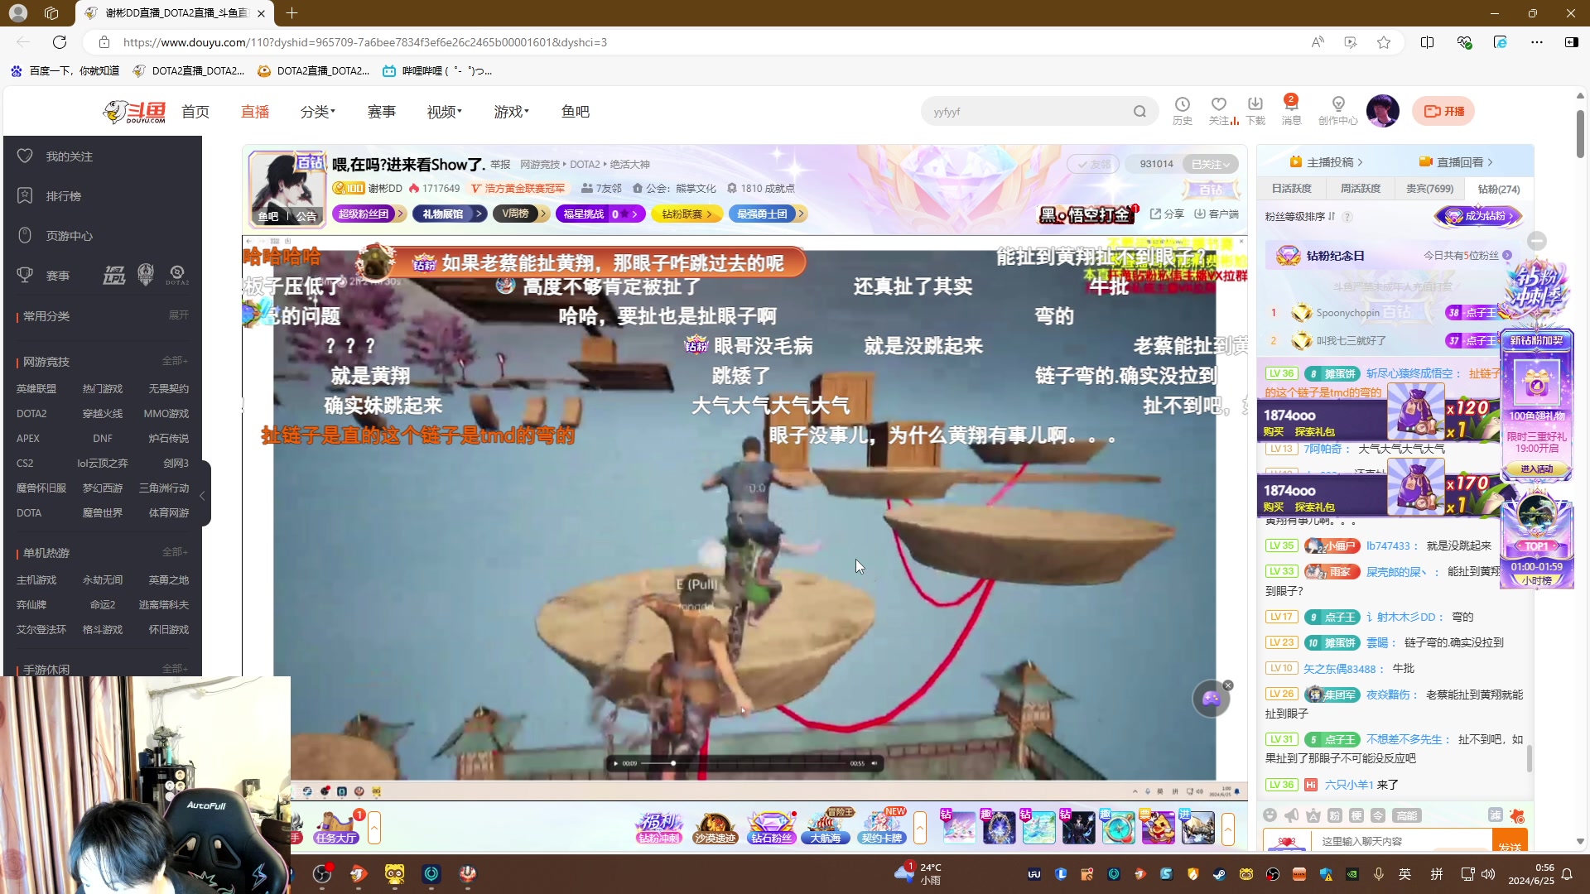The width and height of the screenshot is (1590, 894).
Task: Click the megaphone broadcast icon above chat input
Action: (1292, 815)
